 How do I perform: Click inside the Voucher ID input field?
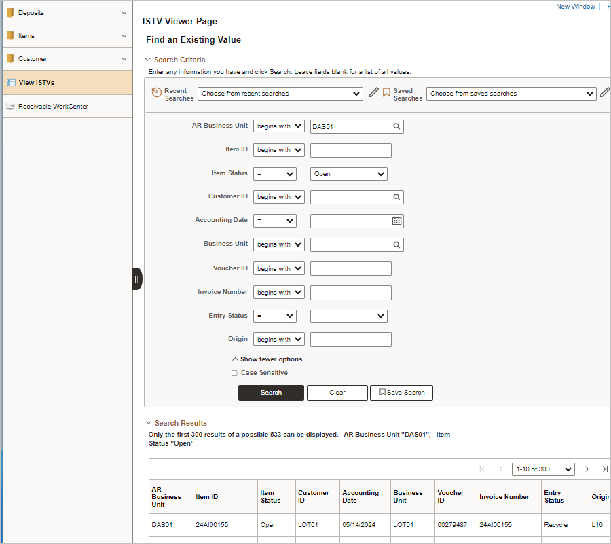350,268
